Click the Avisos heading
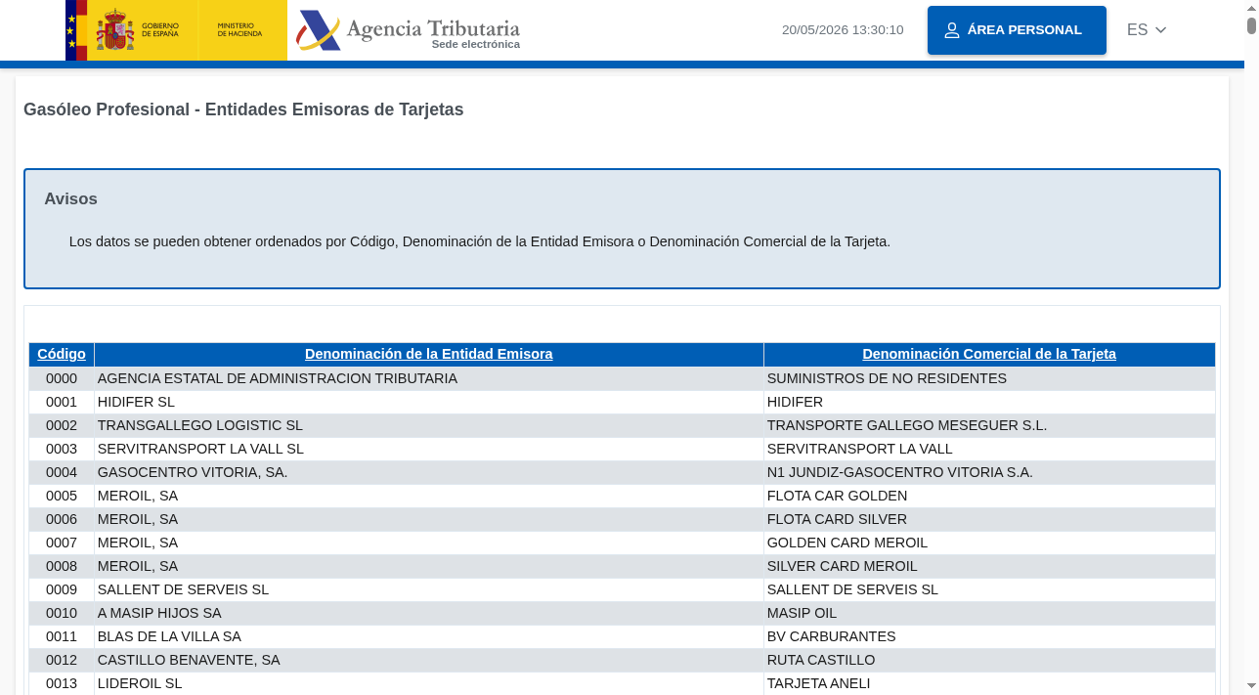Viewport: 1259px width, 695px height. coord(70,199)
